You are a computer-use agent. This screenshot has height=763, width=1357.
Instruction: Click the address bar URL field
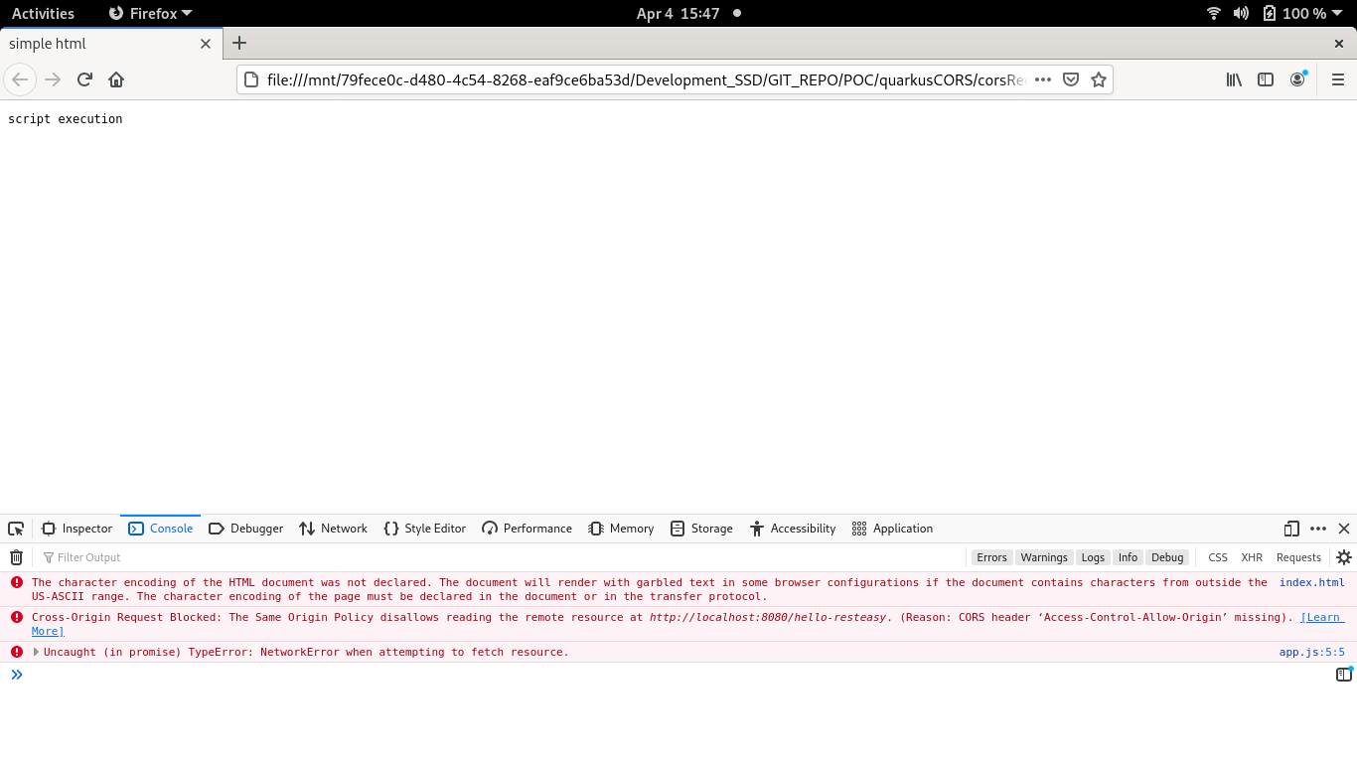pyautogui.click(x=646, y=79)
